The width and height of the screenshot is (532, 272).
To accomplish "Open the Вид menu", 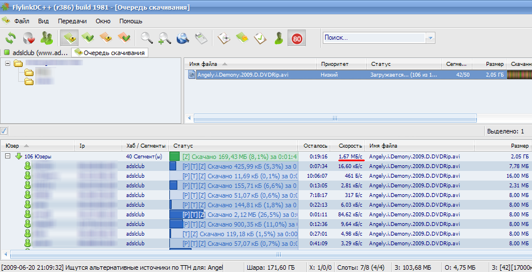I will click(x=43, y=21).
